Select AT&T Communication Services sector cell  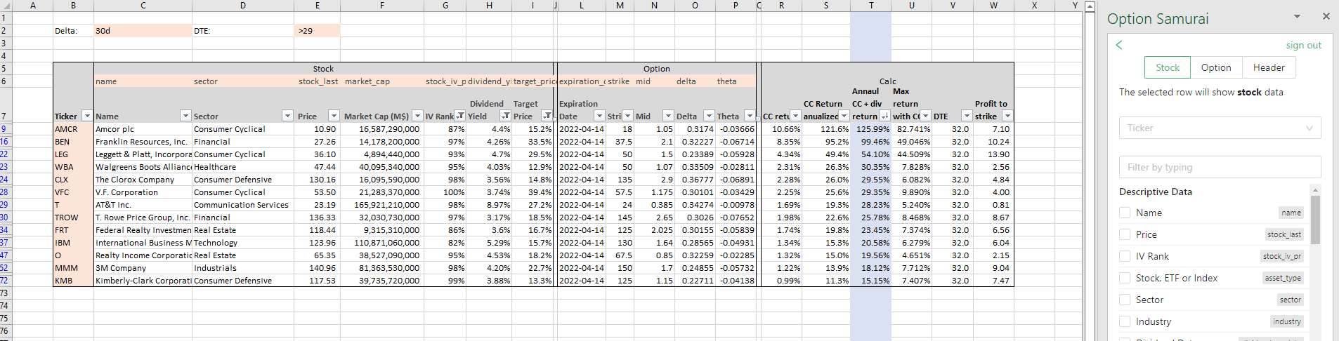click(x=243, y=205)
